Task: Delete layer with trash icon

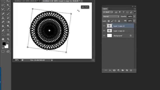Action: pos(131,70)
